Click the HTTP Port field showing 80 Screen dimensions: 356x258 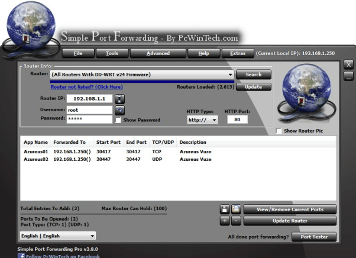coord(237,120)
